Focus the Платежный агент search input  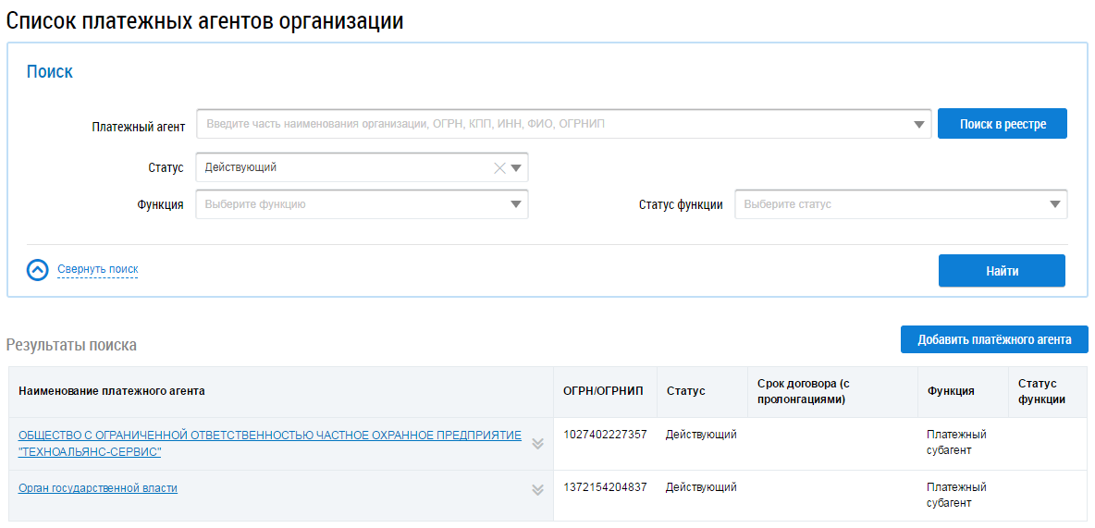(x=555, y=124)
